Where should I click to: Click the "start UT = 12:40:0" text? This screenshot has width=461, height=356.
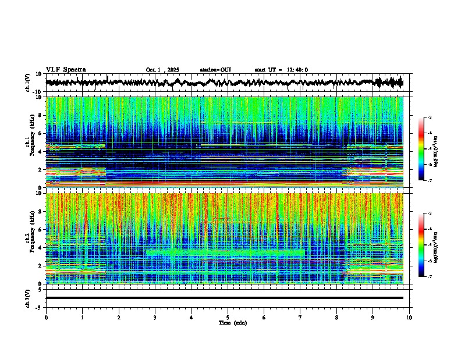tap(281, 70)
